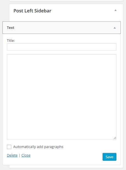This screenshot has height=170, width=126.
Task: Click the separator between Delete and Close
Action: tap(20, 155)
